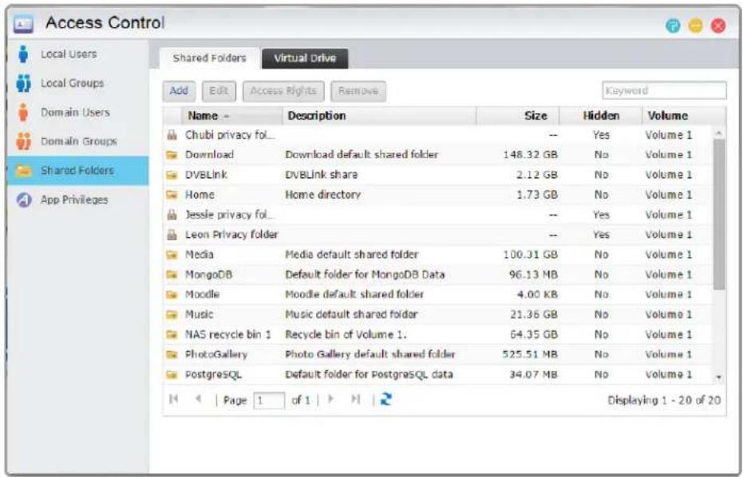
Task: Select the '100.31 GB' size cell
Action: coord(530,254)
